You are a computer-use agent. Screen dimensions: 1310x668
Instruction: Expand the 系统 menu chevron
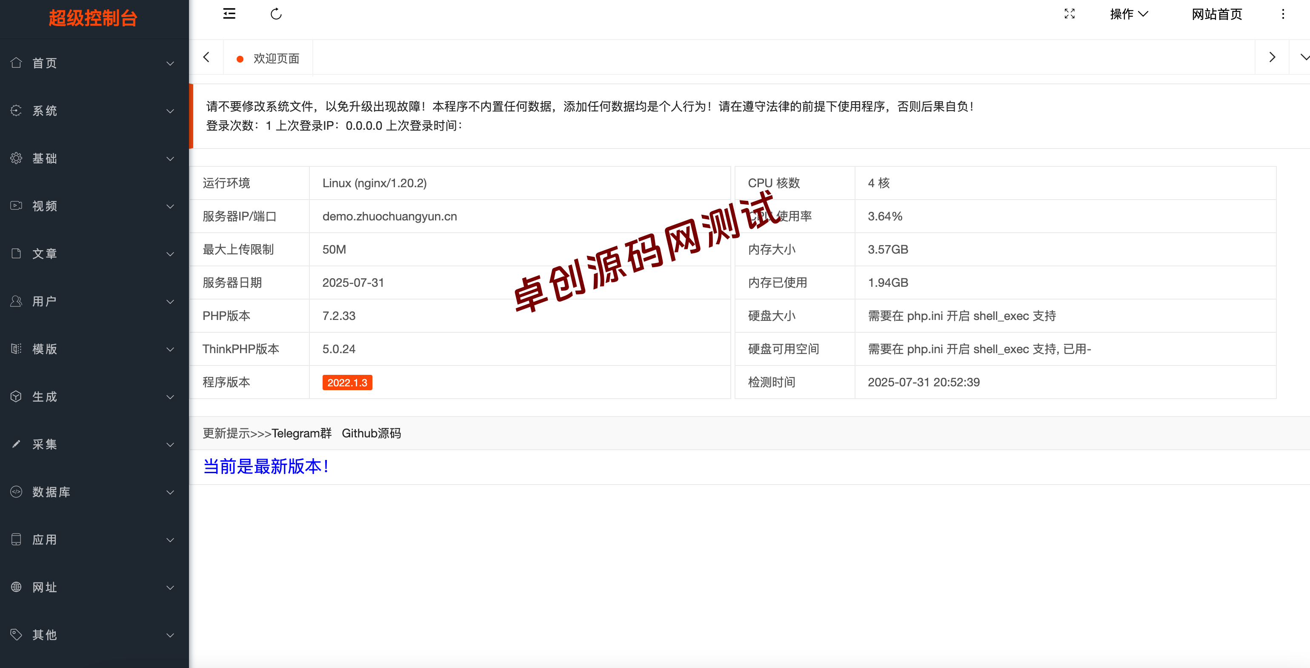(x=170, y=111)
